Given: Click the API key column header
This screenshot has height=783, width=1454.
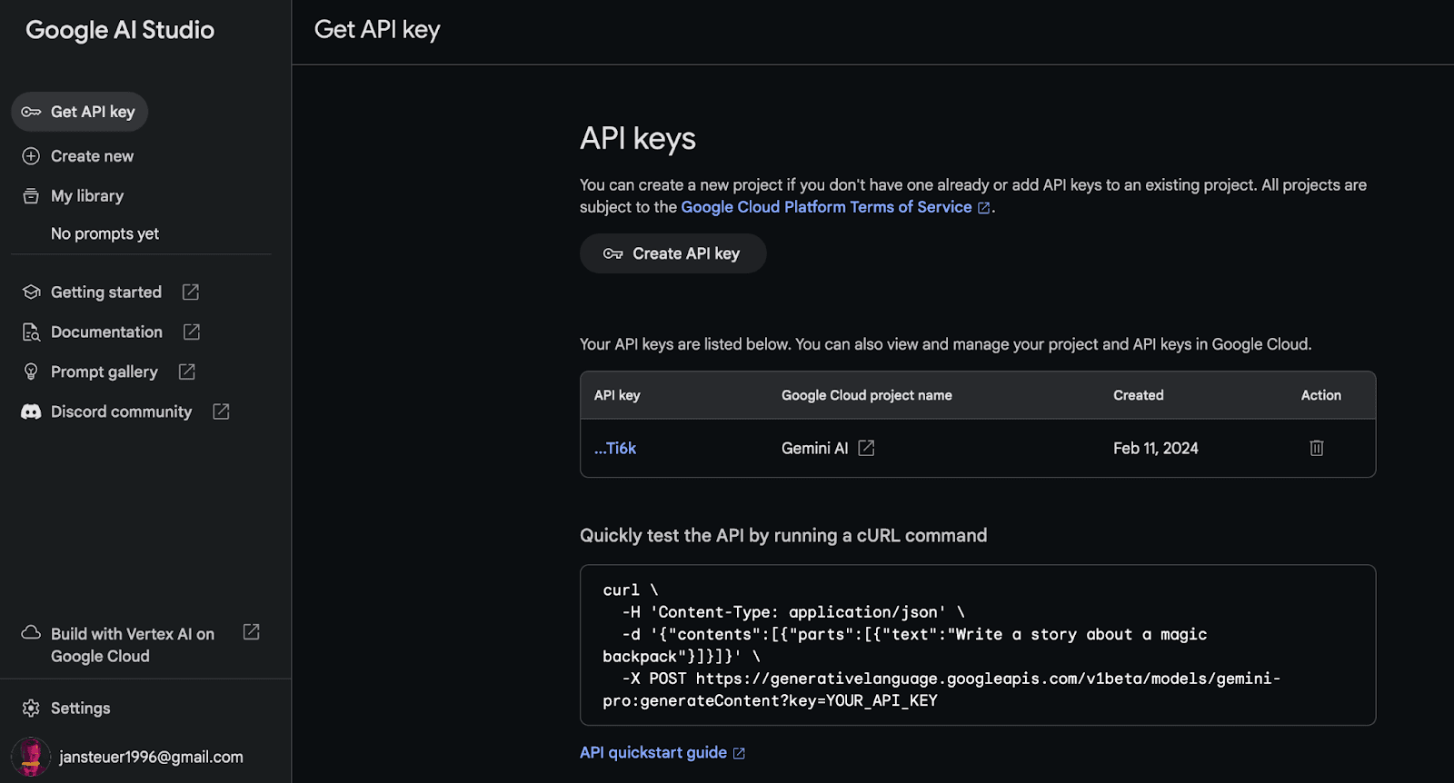Looking at the screenshot, I should click(617, 395).
